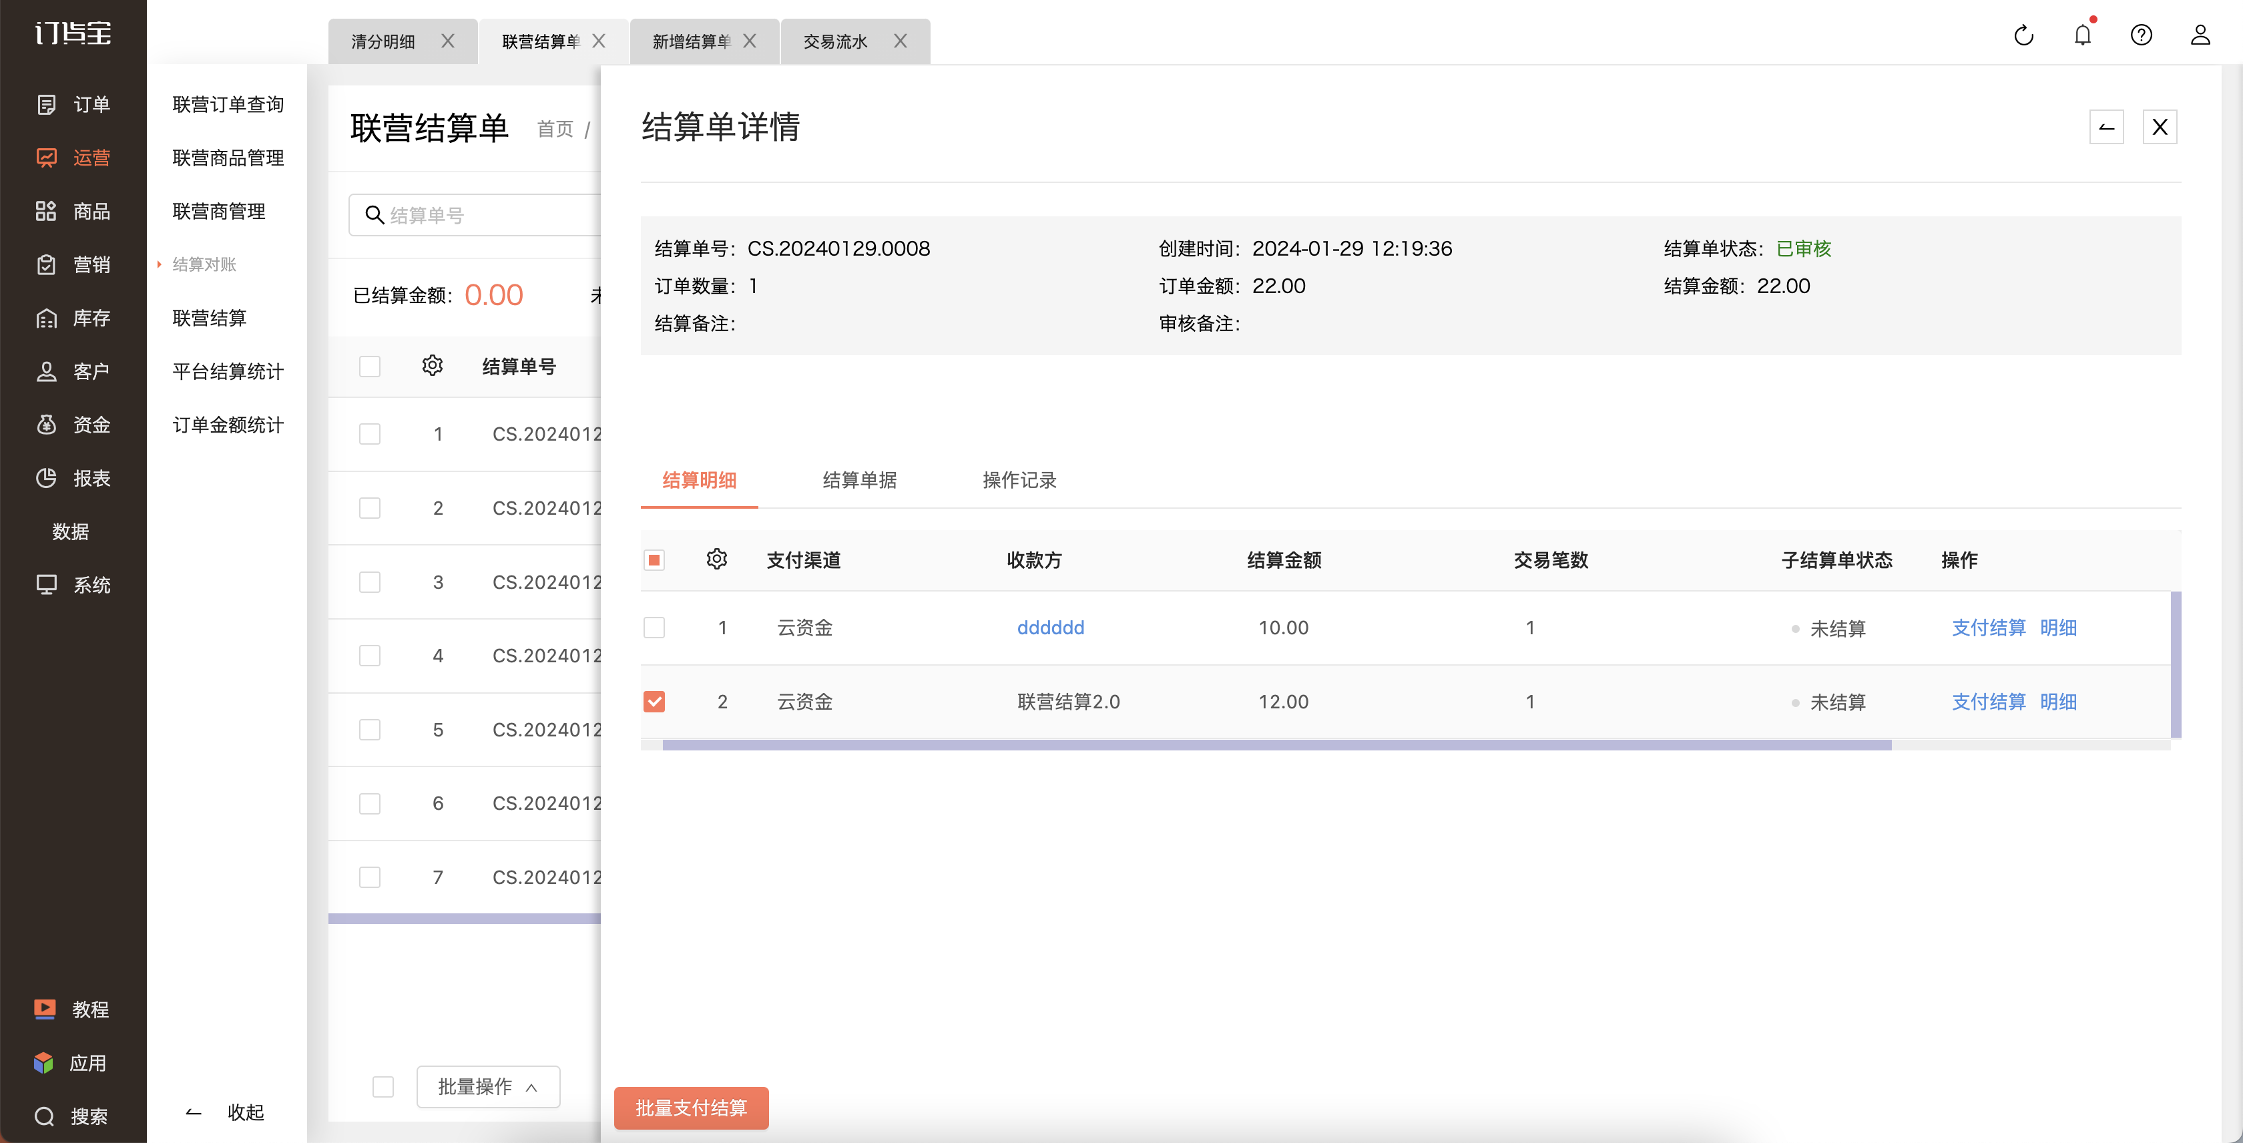Open the 营销 sidebar module
Viewport: 2243px width, 1143px height.
click(x=73, y=264)
